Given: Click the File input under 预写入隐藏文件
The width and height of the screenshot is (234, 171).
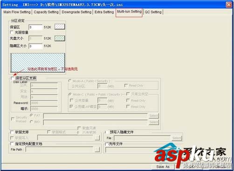Looking at the screenshot, I should pyautogui.click(x=142, y=138).
